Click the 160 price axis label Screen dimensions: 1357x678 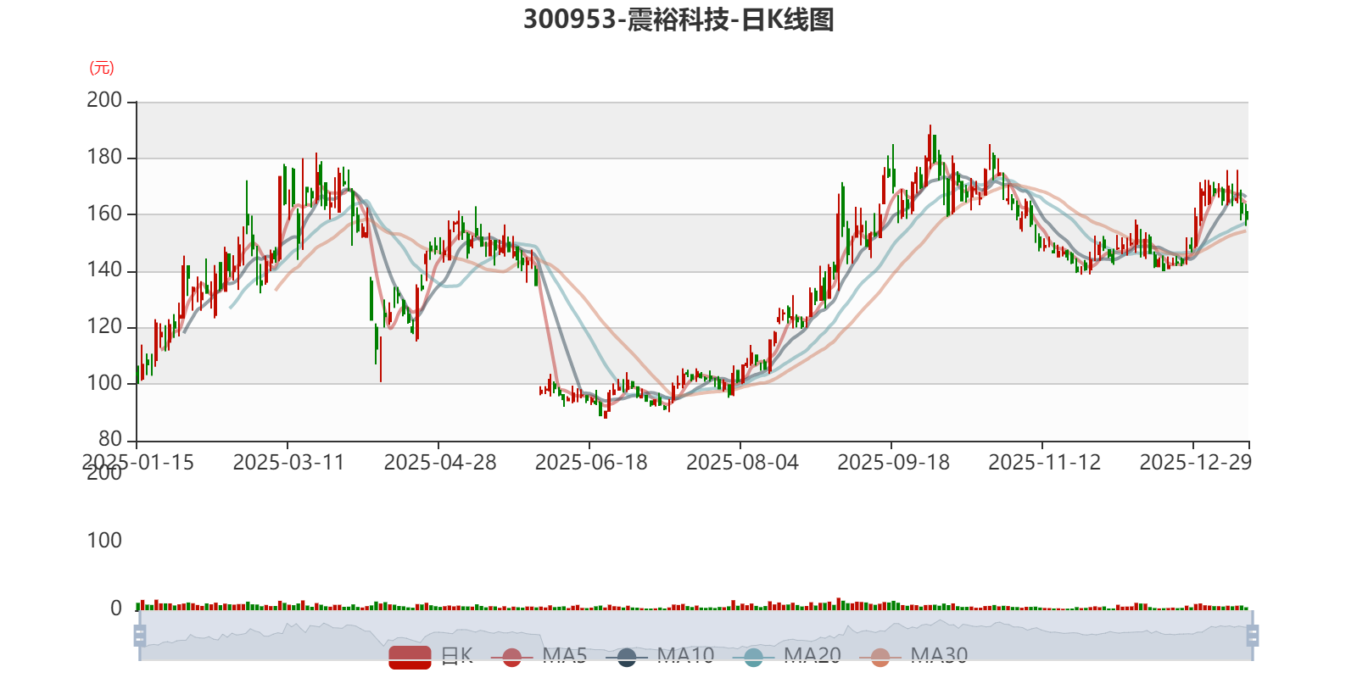pyautogui.click(x=104, y=214)
